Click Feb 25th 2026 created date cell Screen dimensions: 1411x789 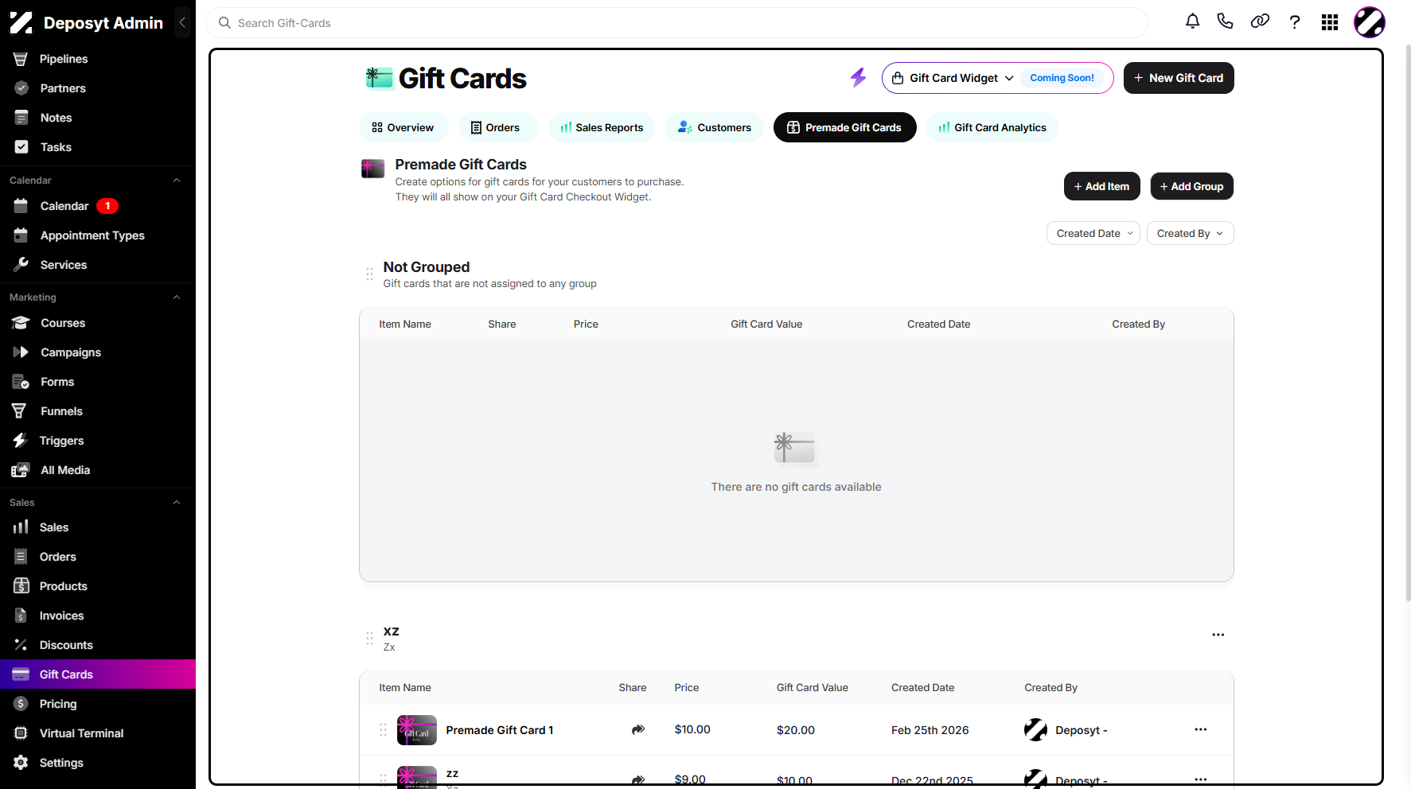tap(930, 730)
